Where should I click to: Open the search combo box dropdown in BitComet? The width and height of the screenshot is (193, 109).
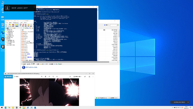(x=117, y=25)
